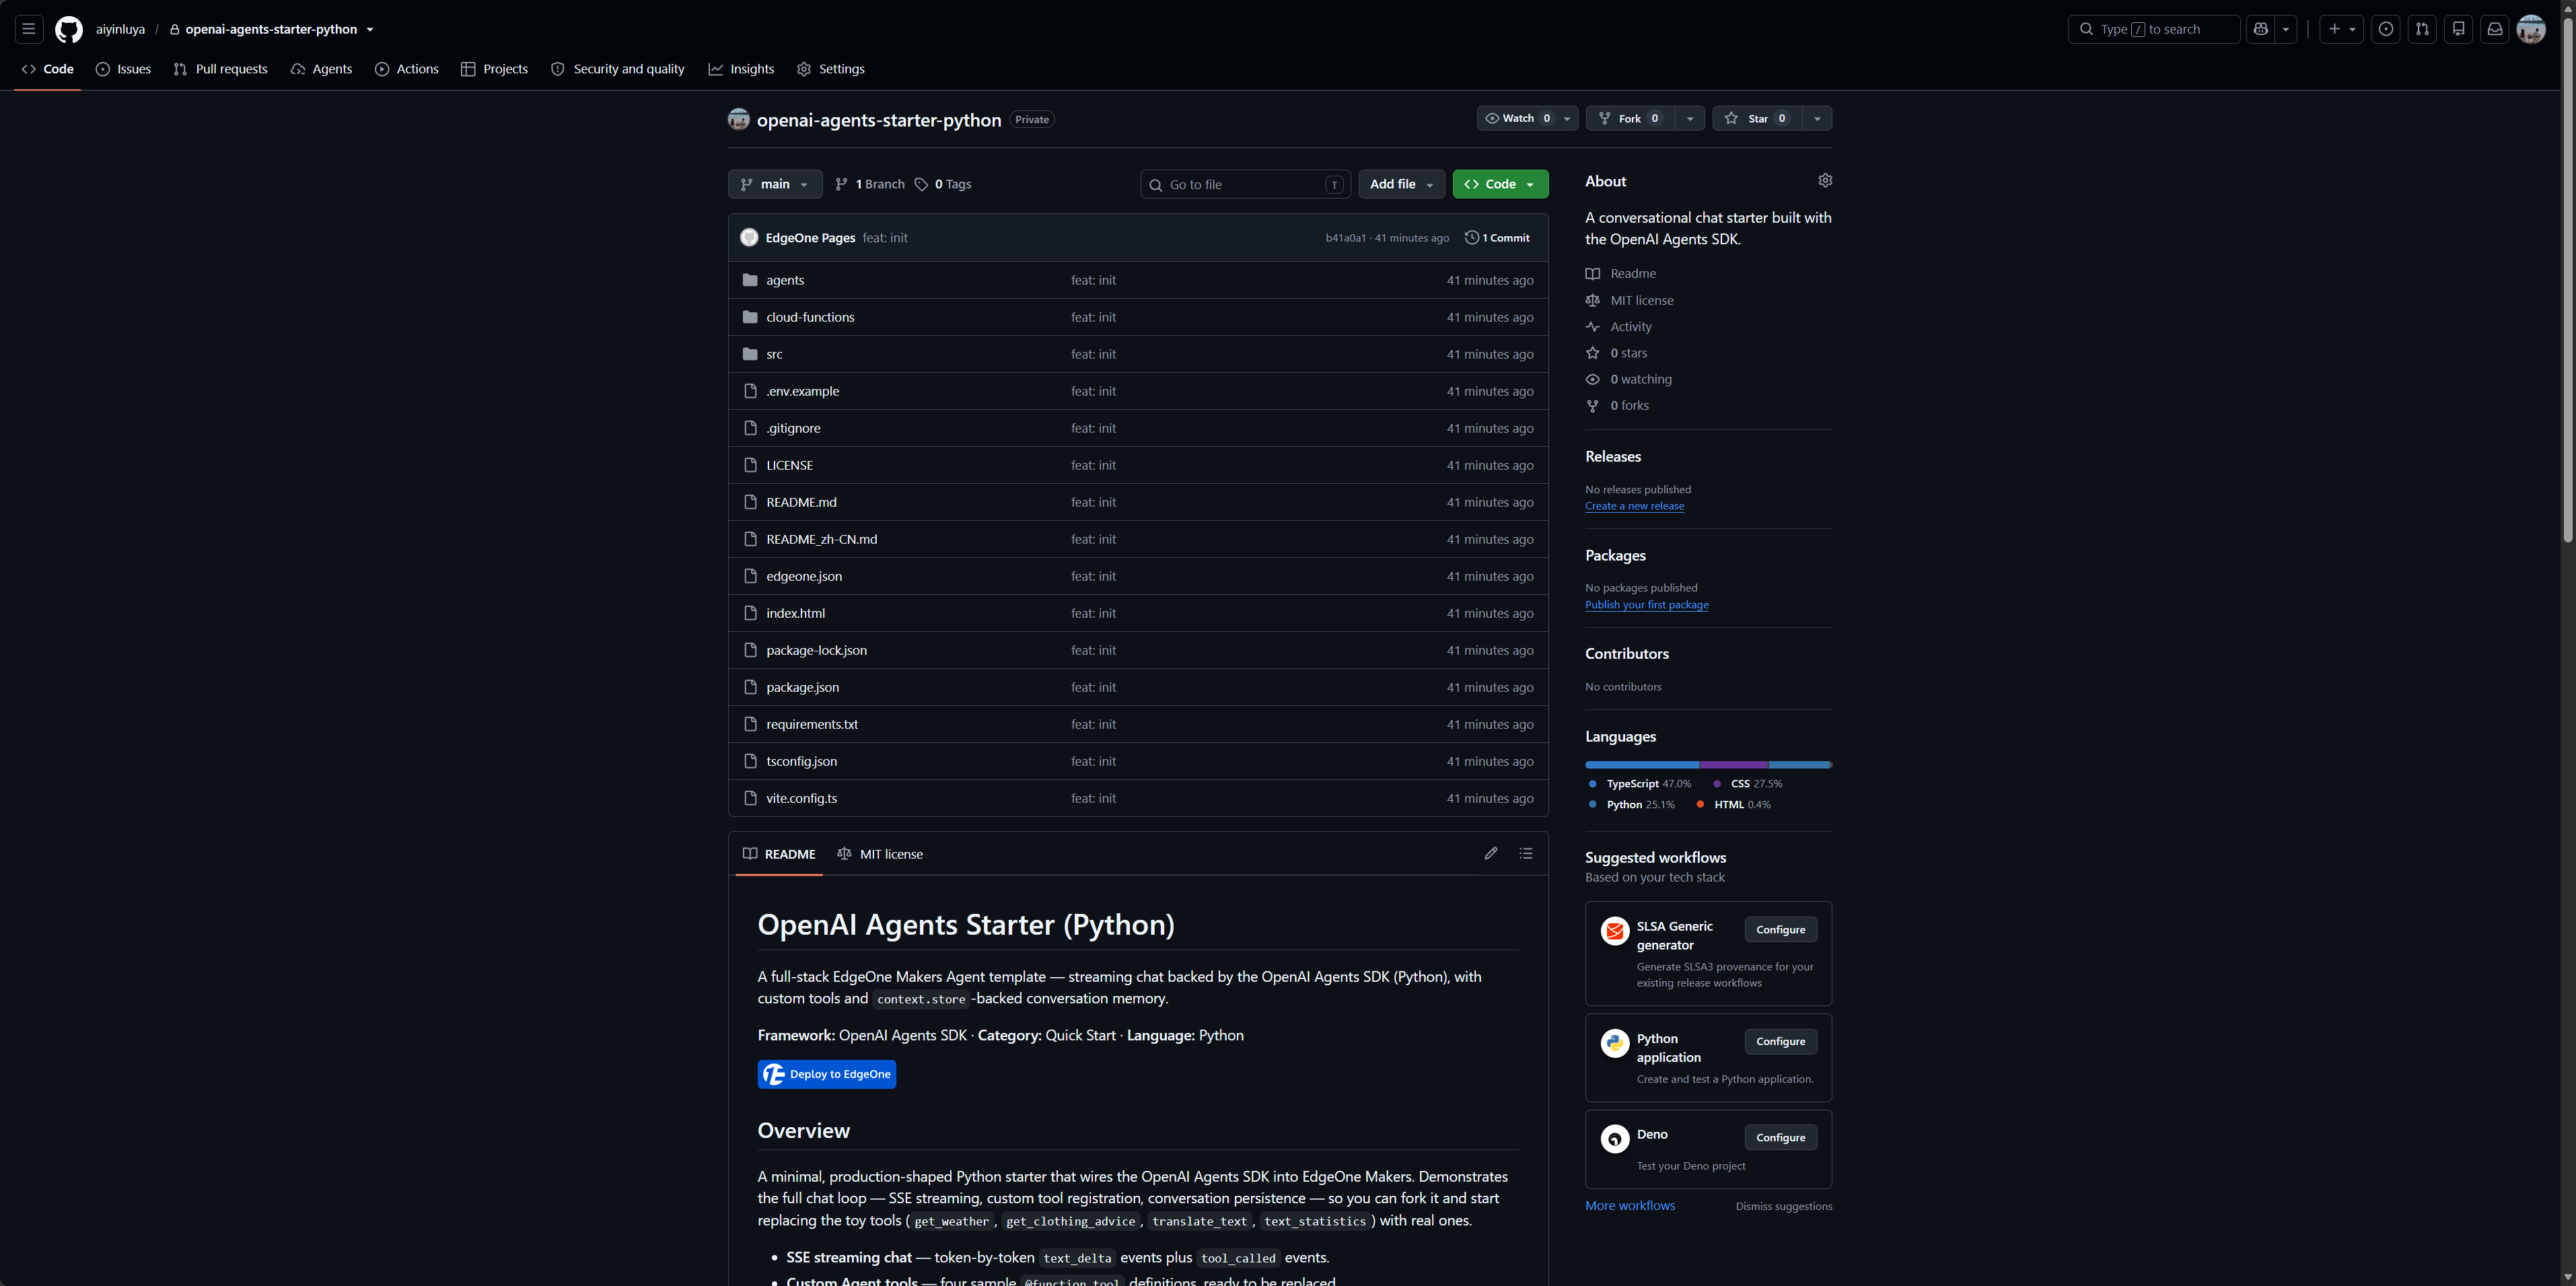This screenshot has height=1286, width=2576.
Task: Open the repositories icon in top bar
Action: coord(2459,29)
